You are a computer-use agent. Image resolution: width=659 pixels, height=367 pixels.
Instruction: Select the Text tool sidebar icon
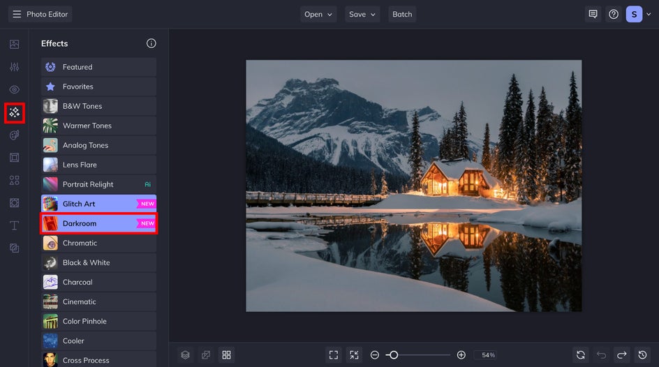coord(14,225)
